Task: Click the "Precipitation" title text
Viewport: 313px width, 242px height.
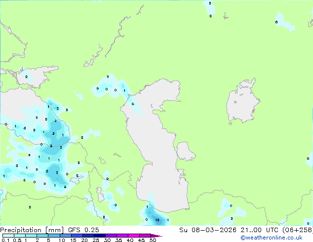Action: (21, 230)
